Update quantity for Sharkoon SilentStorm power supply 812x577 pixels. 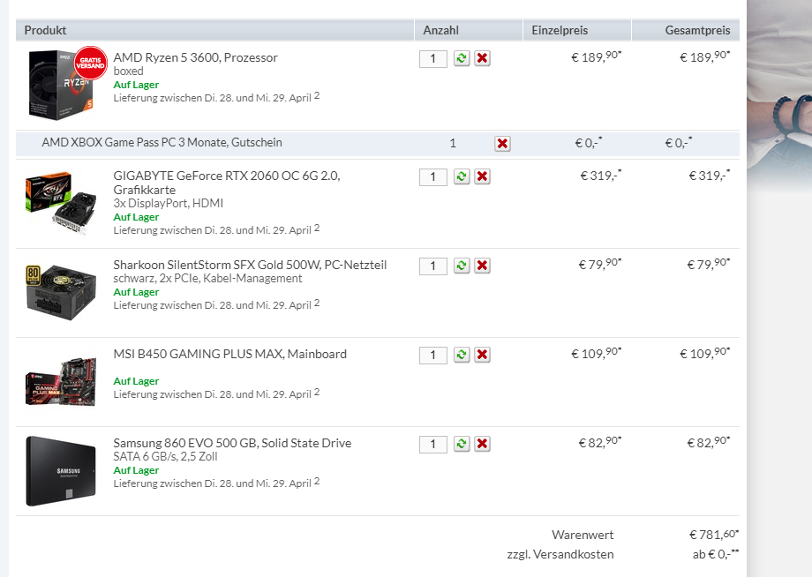pos(462,266)
